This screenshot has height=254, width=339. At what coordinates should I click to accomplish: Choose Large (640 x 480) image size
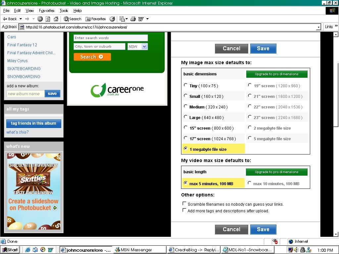[x=185, y=117]
